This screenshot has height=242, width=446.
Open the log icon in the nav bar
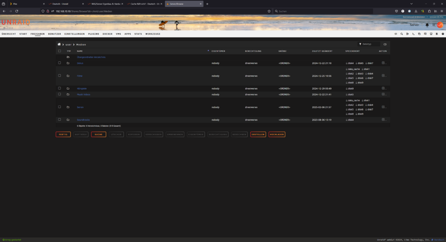[437, 34]
